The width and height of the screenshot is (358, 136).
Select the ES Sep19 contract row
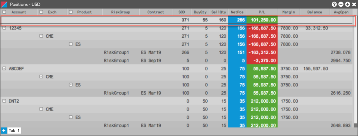(x=178, y=60)
